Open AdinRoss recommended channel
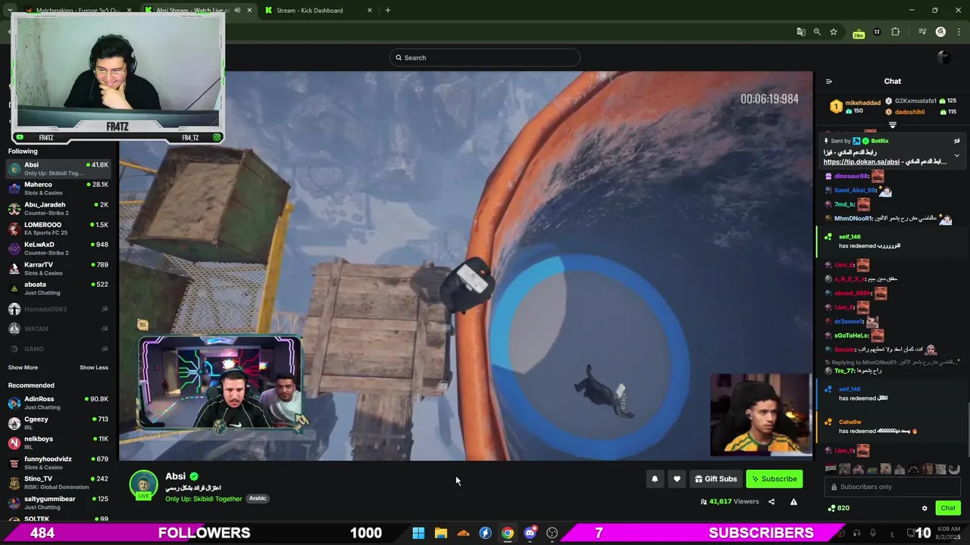The height and width of the screenshot is (545, 970). pyautogui.click(x=59, y=403)
